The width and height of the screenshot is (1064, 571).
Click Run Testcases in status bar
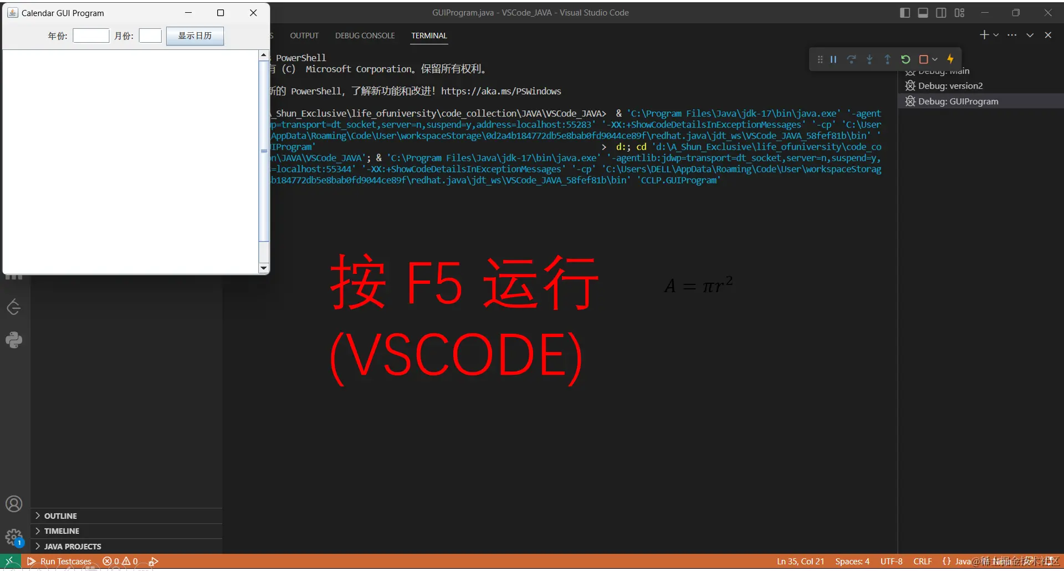coord(59,561)
